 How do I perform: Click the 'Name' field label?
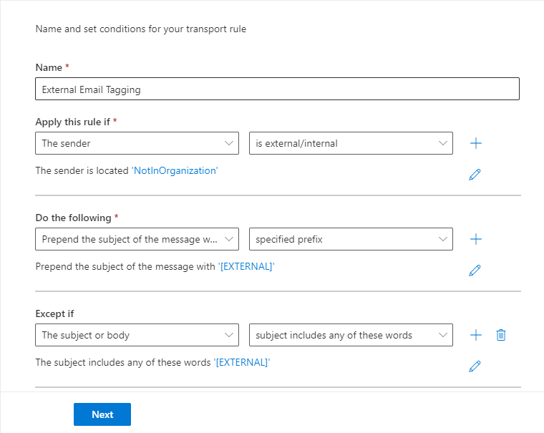coord(49,67)
